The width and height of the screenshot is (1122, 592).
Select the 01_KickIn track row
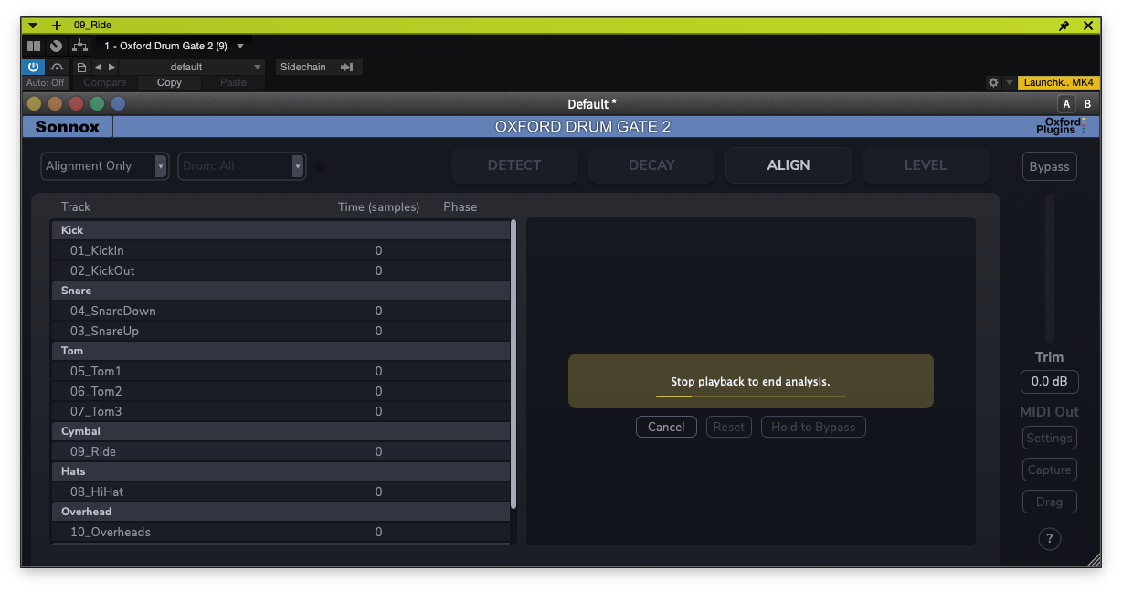click(280, 250)
